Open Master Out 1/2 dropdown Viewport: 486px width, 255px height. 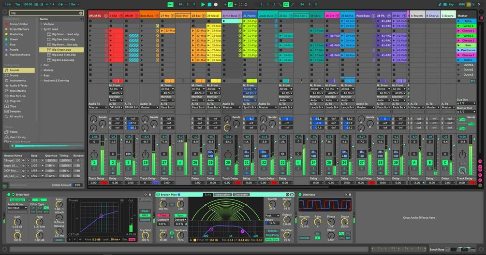[467, 112]
